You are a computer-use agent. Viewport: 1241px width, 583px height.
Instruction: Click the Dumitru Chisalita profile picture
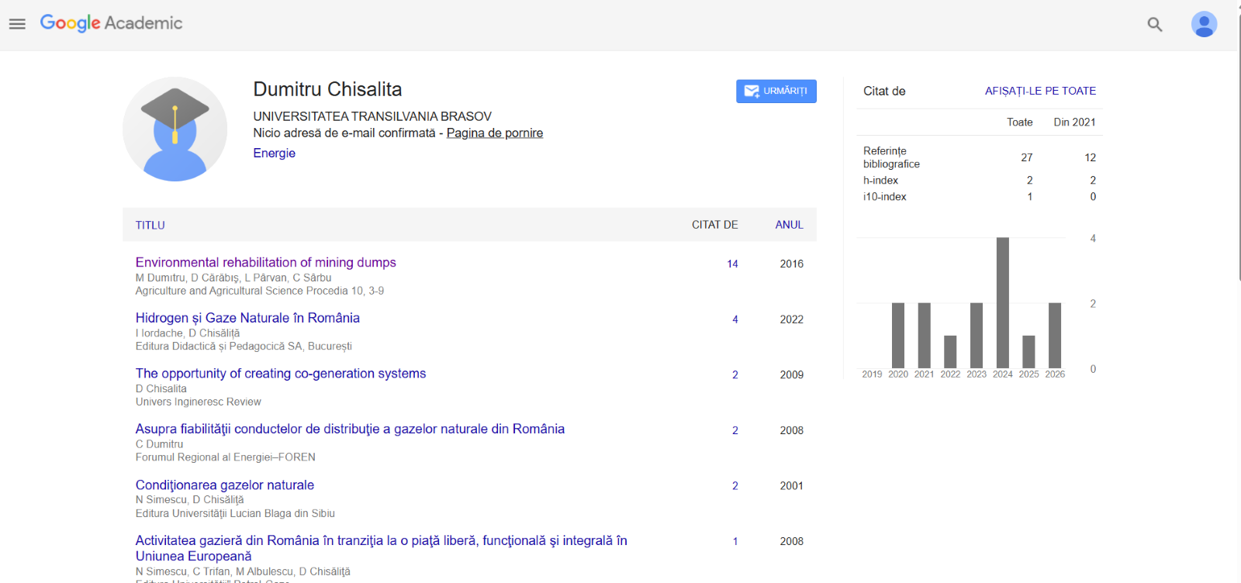[175, 129]
